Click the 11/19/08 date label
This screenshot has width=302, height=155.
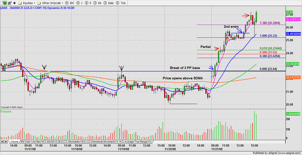point(123,149)
